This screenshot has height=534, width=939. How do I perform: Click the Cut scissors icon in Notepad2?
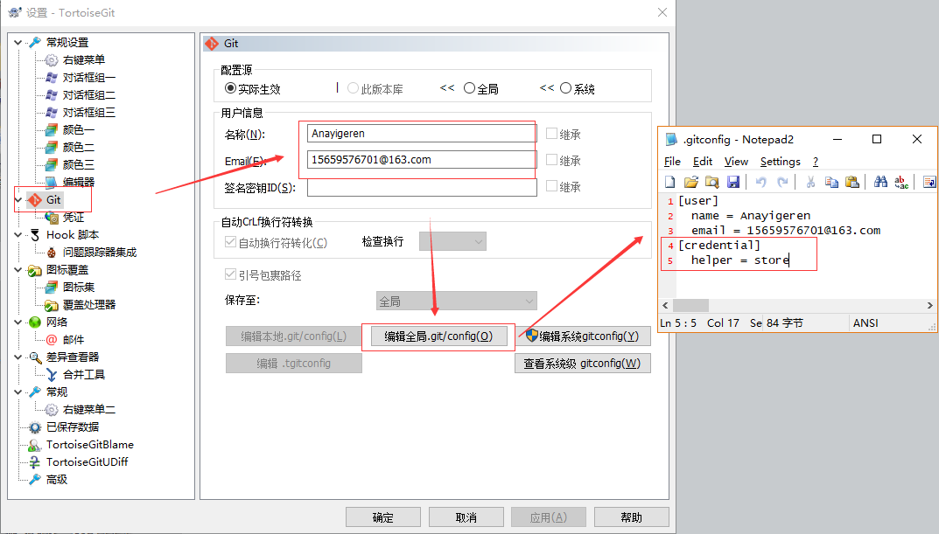pos(810,182)
